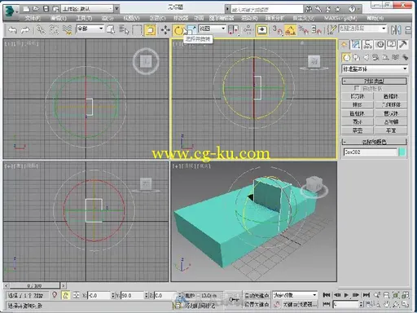Switch to the Create panel tab
The width and height of the screenshot is (417, 313).
[345, 45]
